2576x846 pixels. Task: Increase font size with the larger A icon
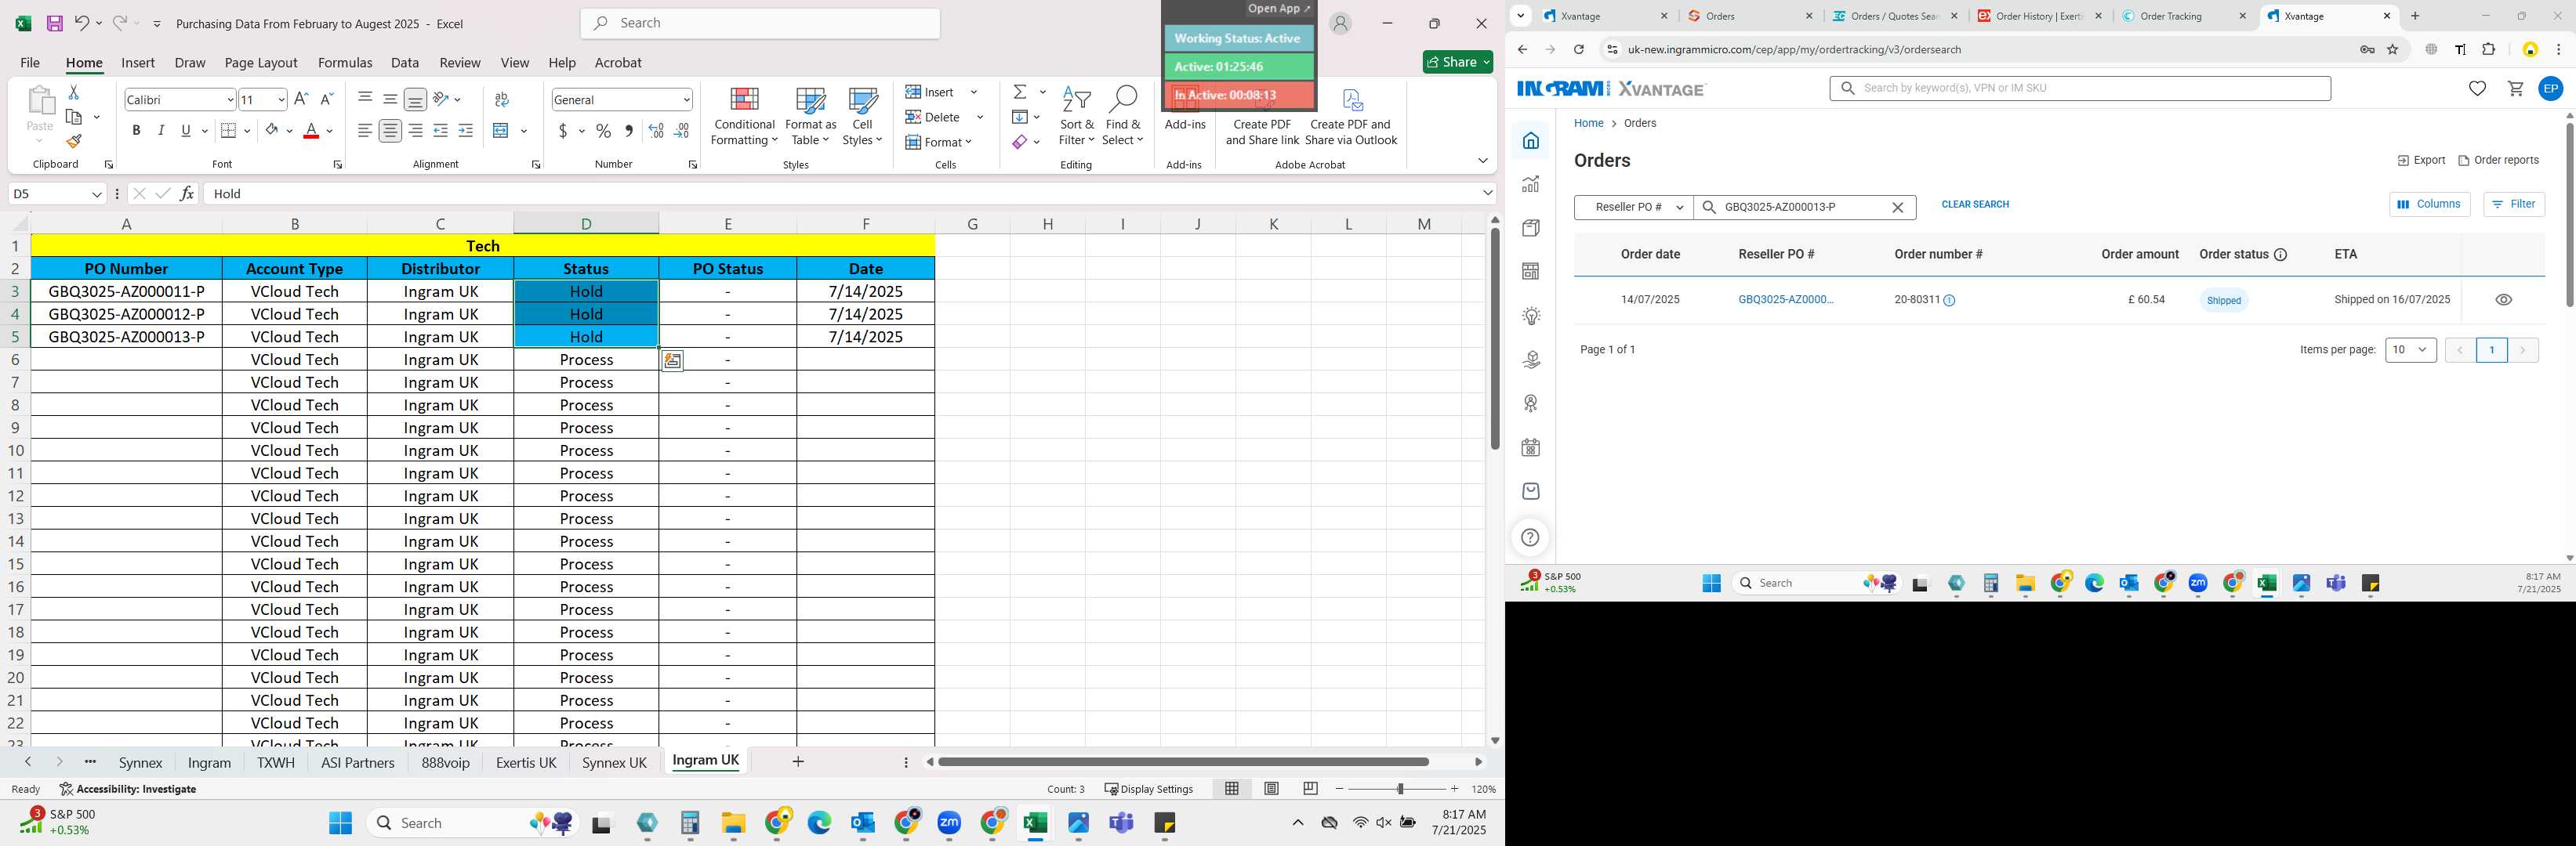pyautogui.click(x=301, y=99)
